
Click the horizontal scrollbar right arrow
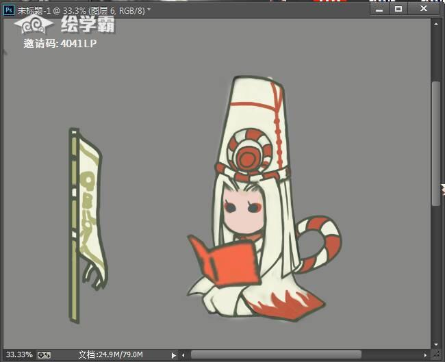click(425, 355)
